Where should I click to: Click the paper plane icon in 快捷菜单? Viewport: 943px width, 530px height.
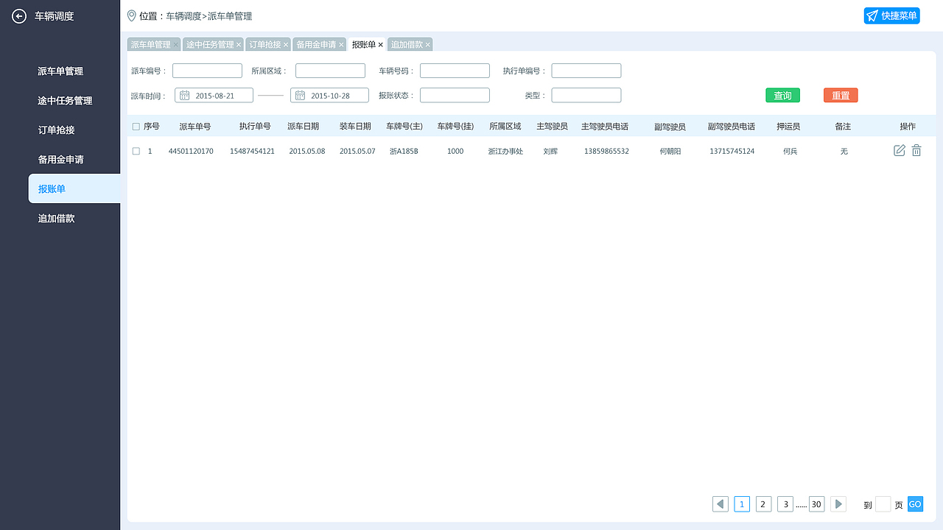[x=872, y=15]
